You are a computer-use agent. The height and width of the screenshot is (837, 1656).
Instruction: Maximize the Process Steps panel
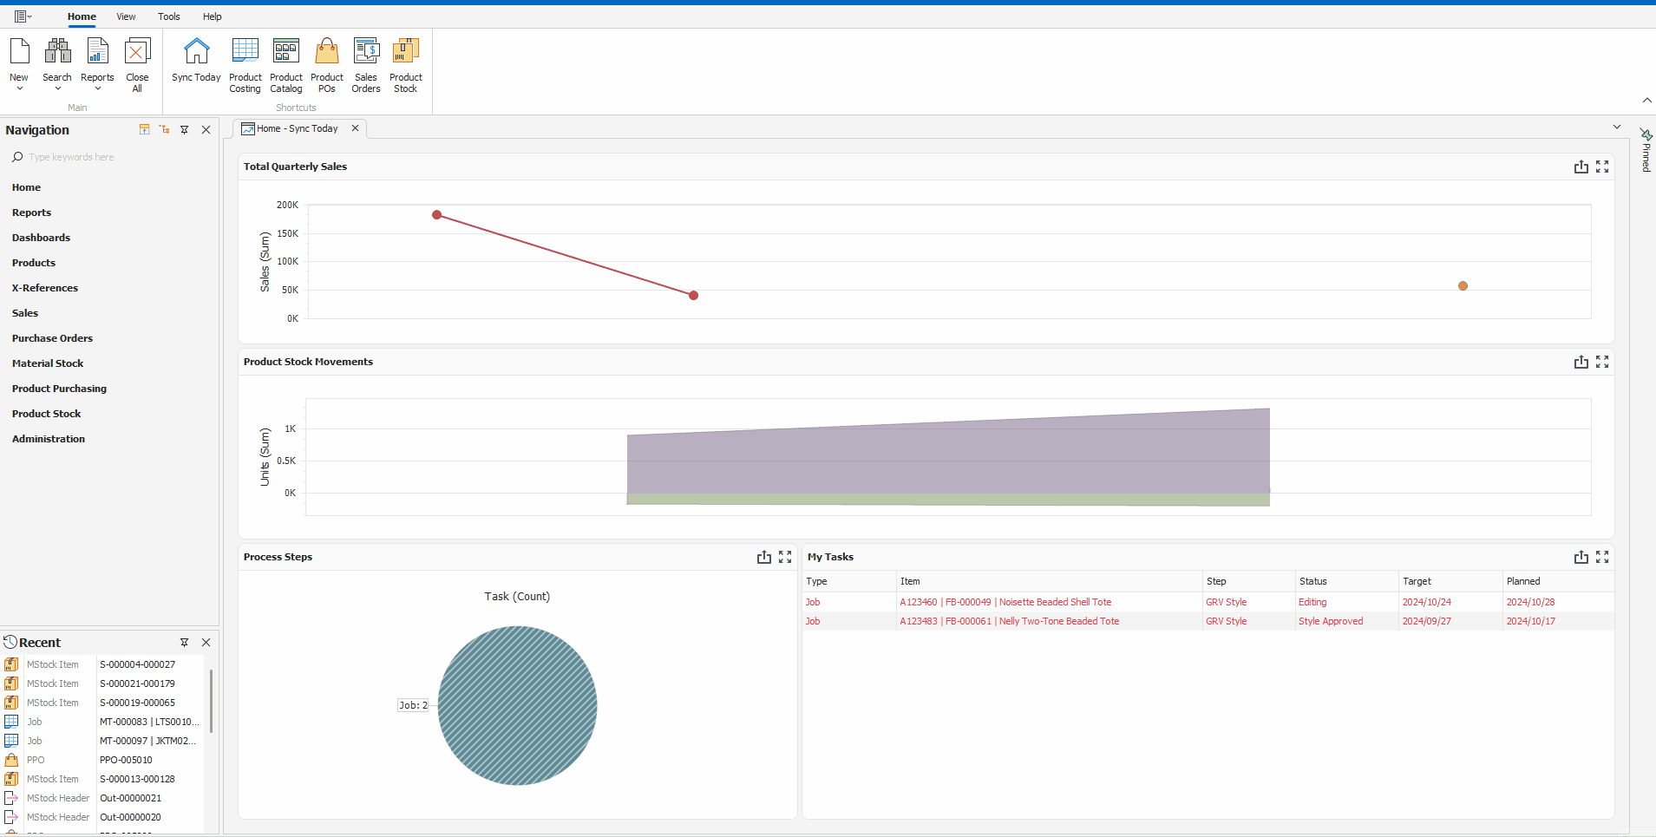click(785, 557)
